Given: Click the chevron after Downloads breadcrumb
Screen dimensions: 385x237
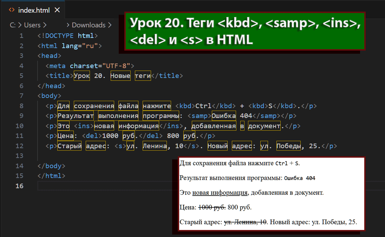Looking at the screenshot, I should click(x=110, y=25).
